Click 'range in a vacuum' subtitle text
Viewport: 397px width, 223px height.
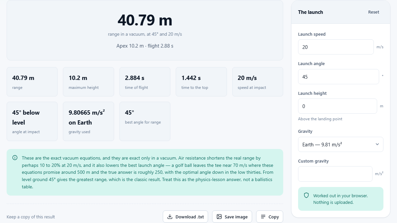tap(145, 34)
